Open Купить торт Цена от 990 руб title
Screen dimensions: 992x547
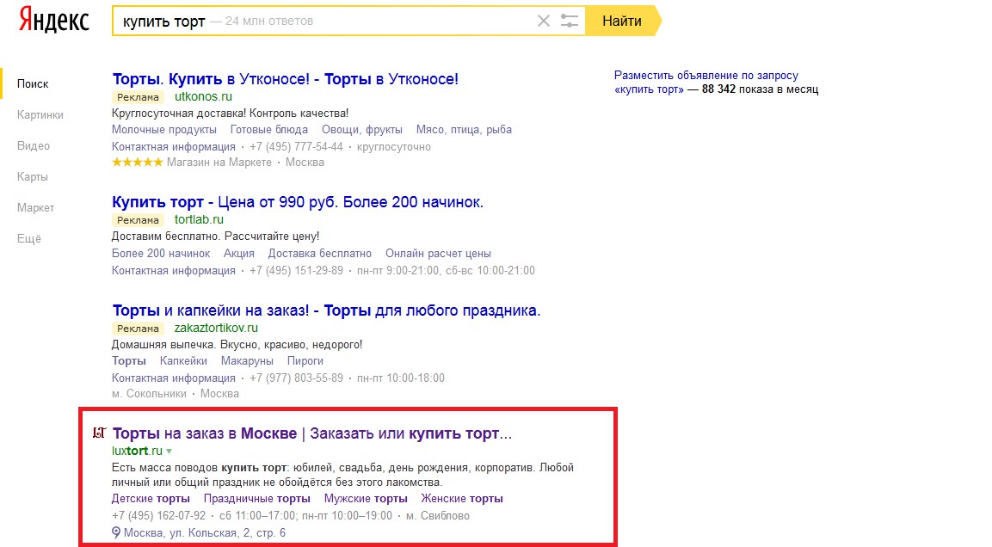point(298,202)
